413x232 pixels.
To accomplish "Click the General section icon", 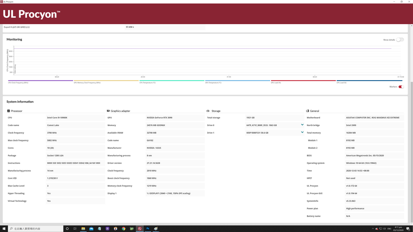I will tap(307, 111).
